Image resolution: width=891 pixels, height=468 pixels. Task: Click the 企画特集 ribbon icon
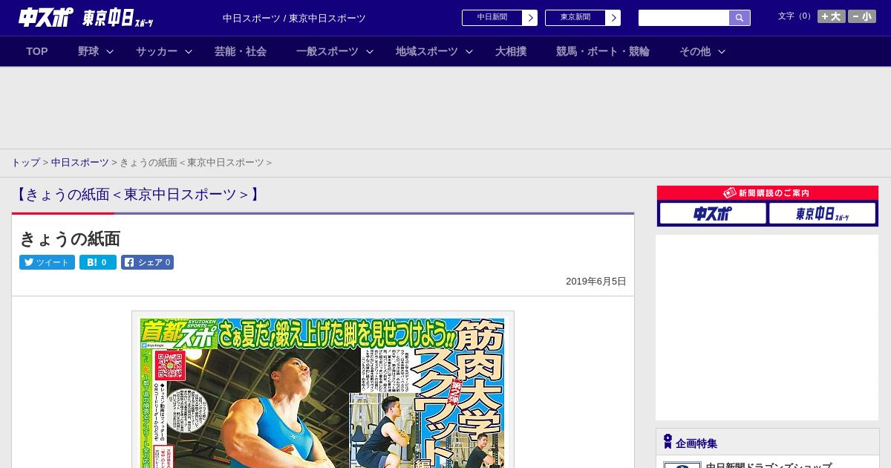click(668, 442)
